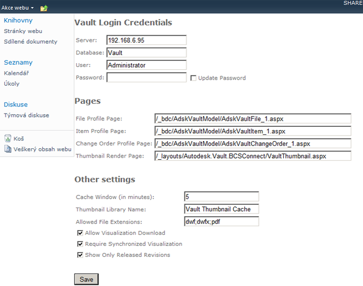The width and height of the screenshot is (363, 286).
Task: Click the Allowed File Extensions field
Action: click(222, 221)
